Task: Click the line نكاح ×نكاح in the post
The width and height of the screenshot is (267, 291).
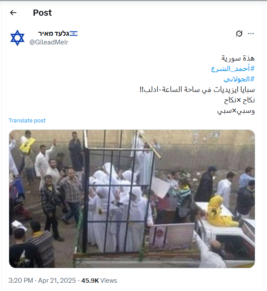Action: 240,100
